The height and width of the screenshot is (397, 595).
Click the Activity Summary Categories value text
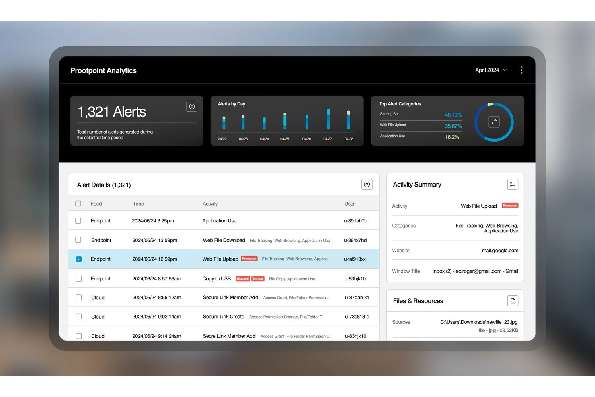point(487,228)
